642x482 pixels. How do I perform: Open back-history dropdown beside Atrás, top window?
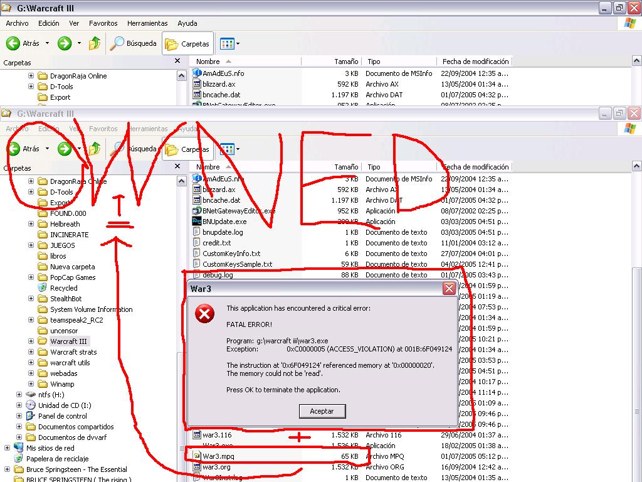click(47, 43)
